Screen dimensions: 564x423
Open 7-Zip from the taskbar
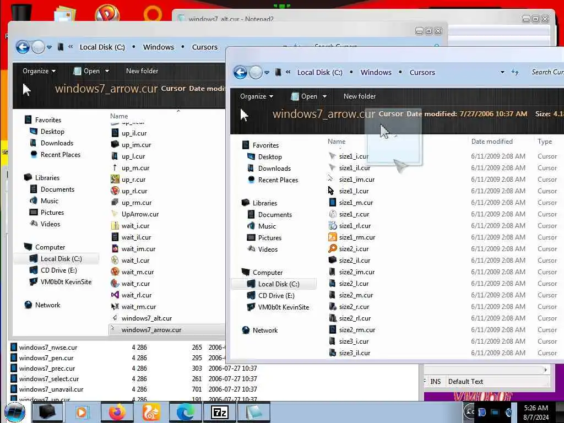point(219,412)
